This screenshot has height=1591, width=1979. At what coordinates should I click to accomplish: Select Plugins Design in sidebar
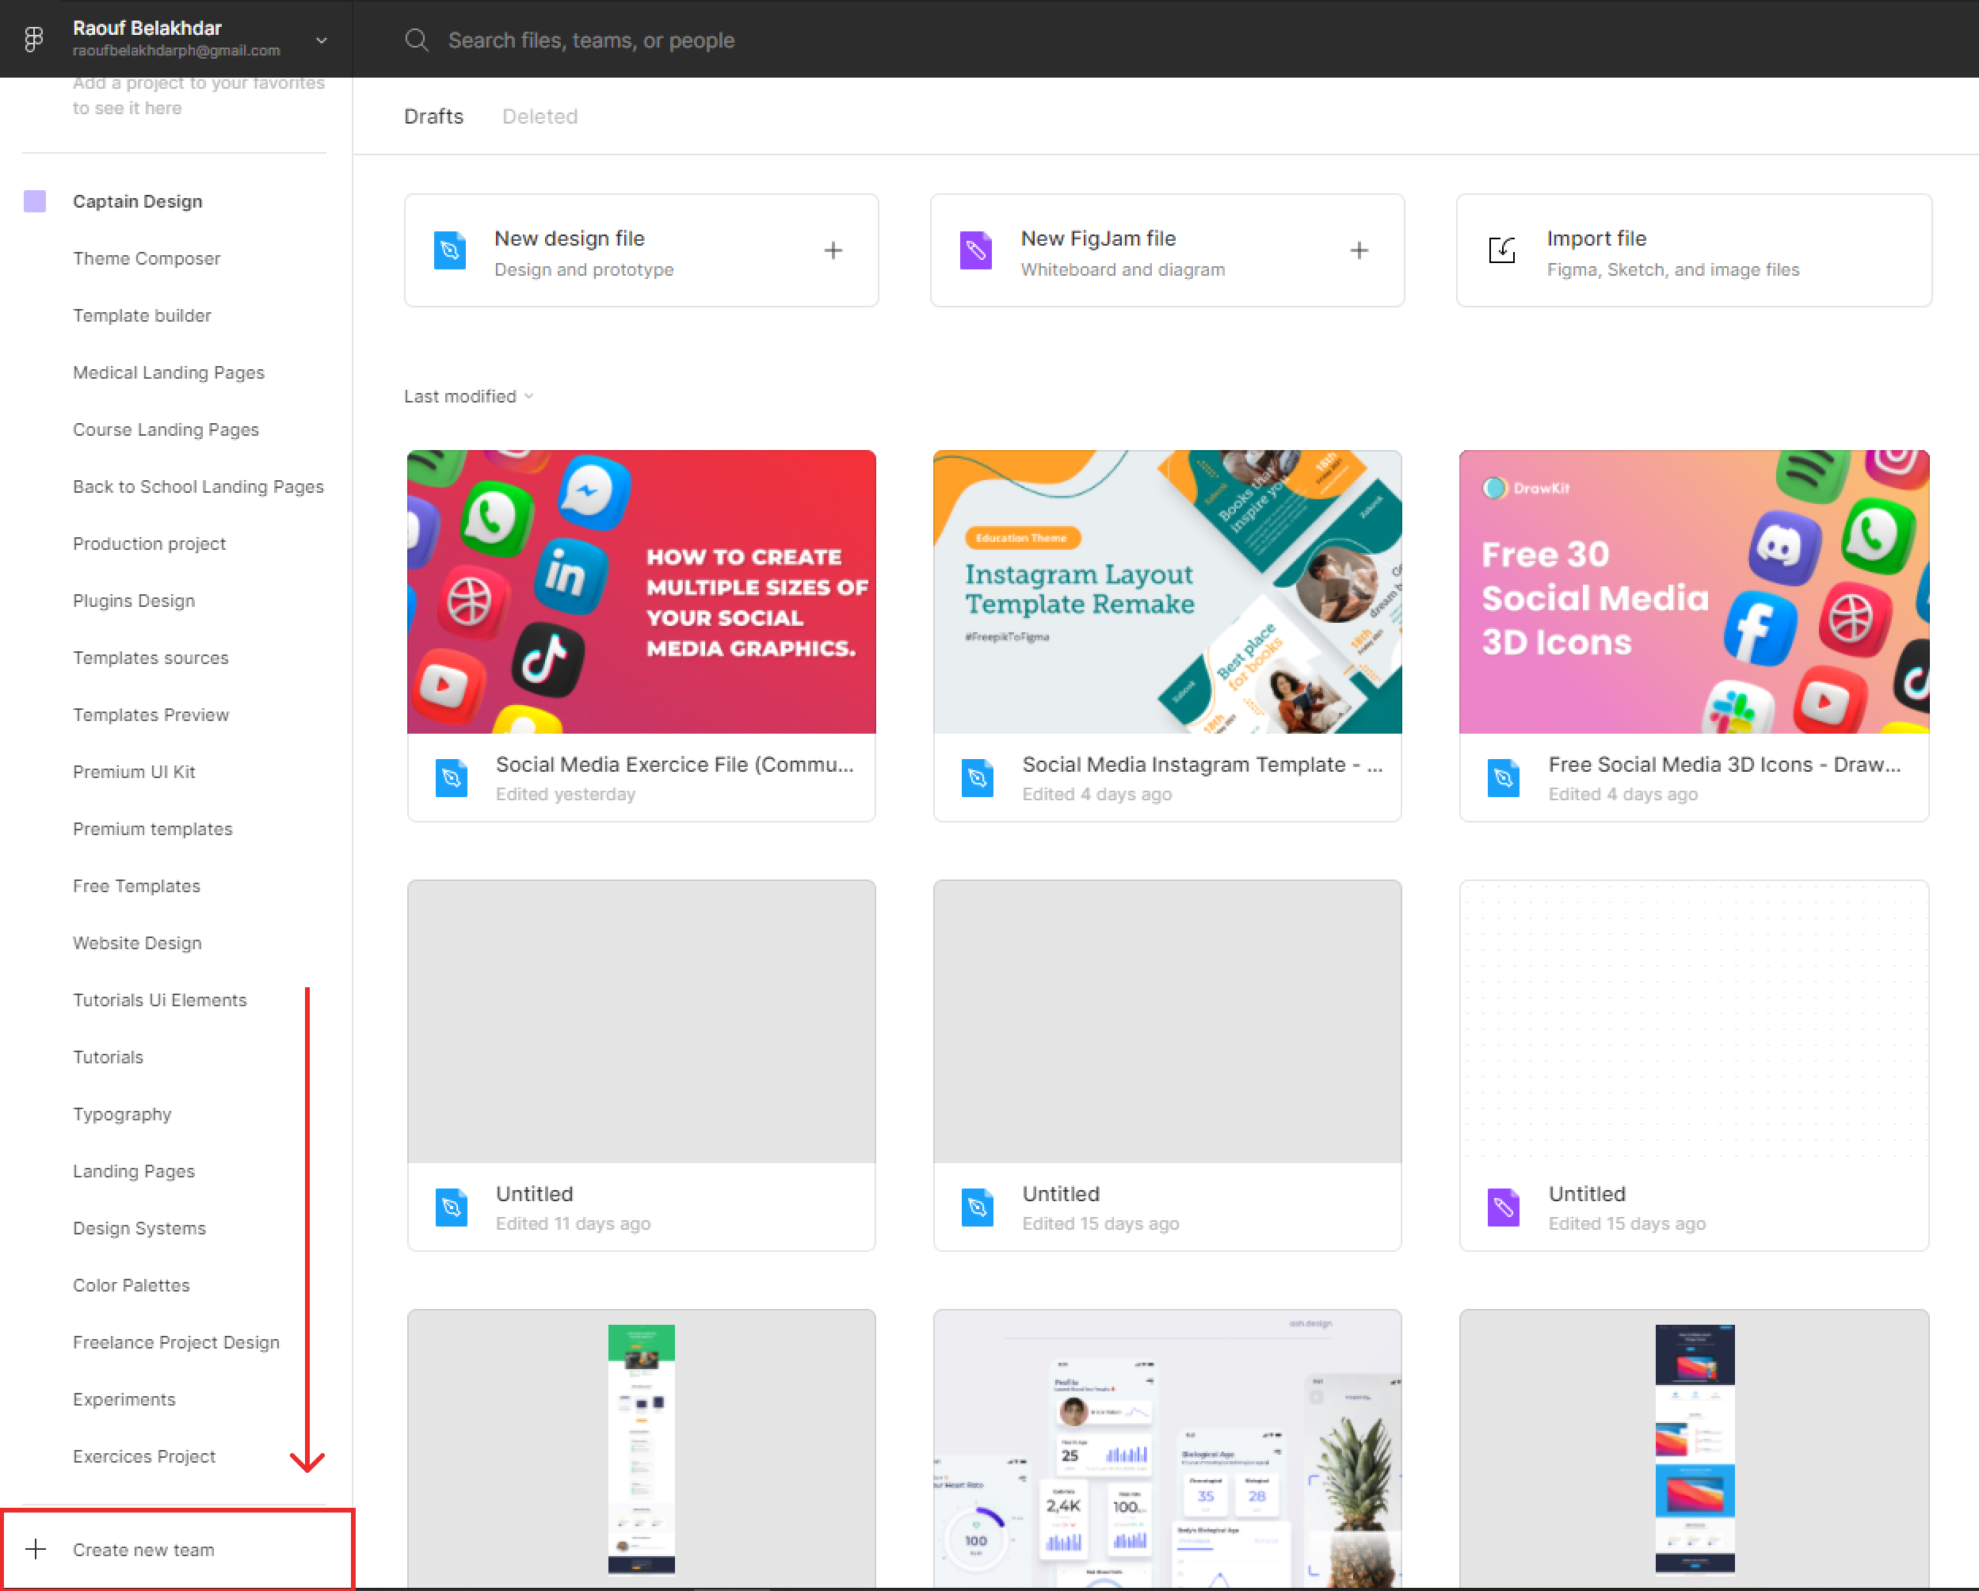134,600
